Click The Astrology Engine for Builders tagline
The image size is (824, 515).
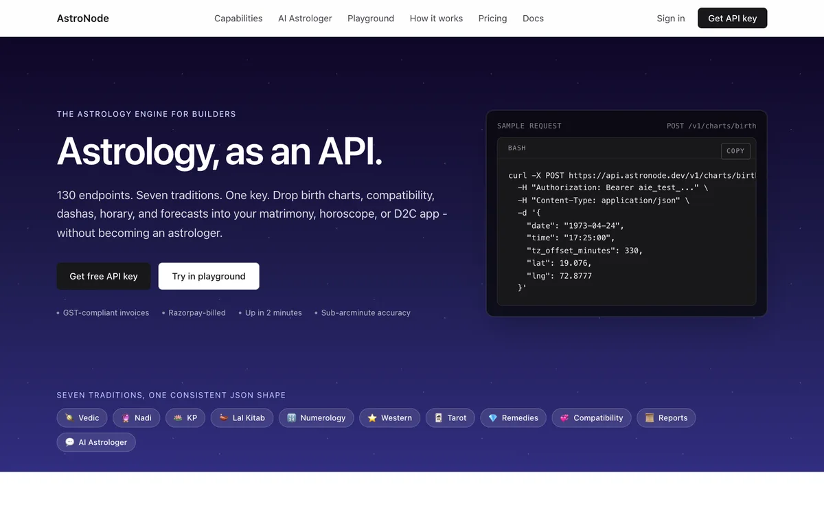click(146, 114)
